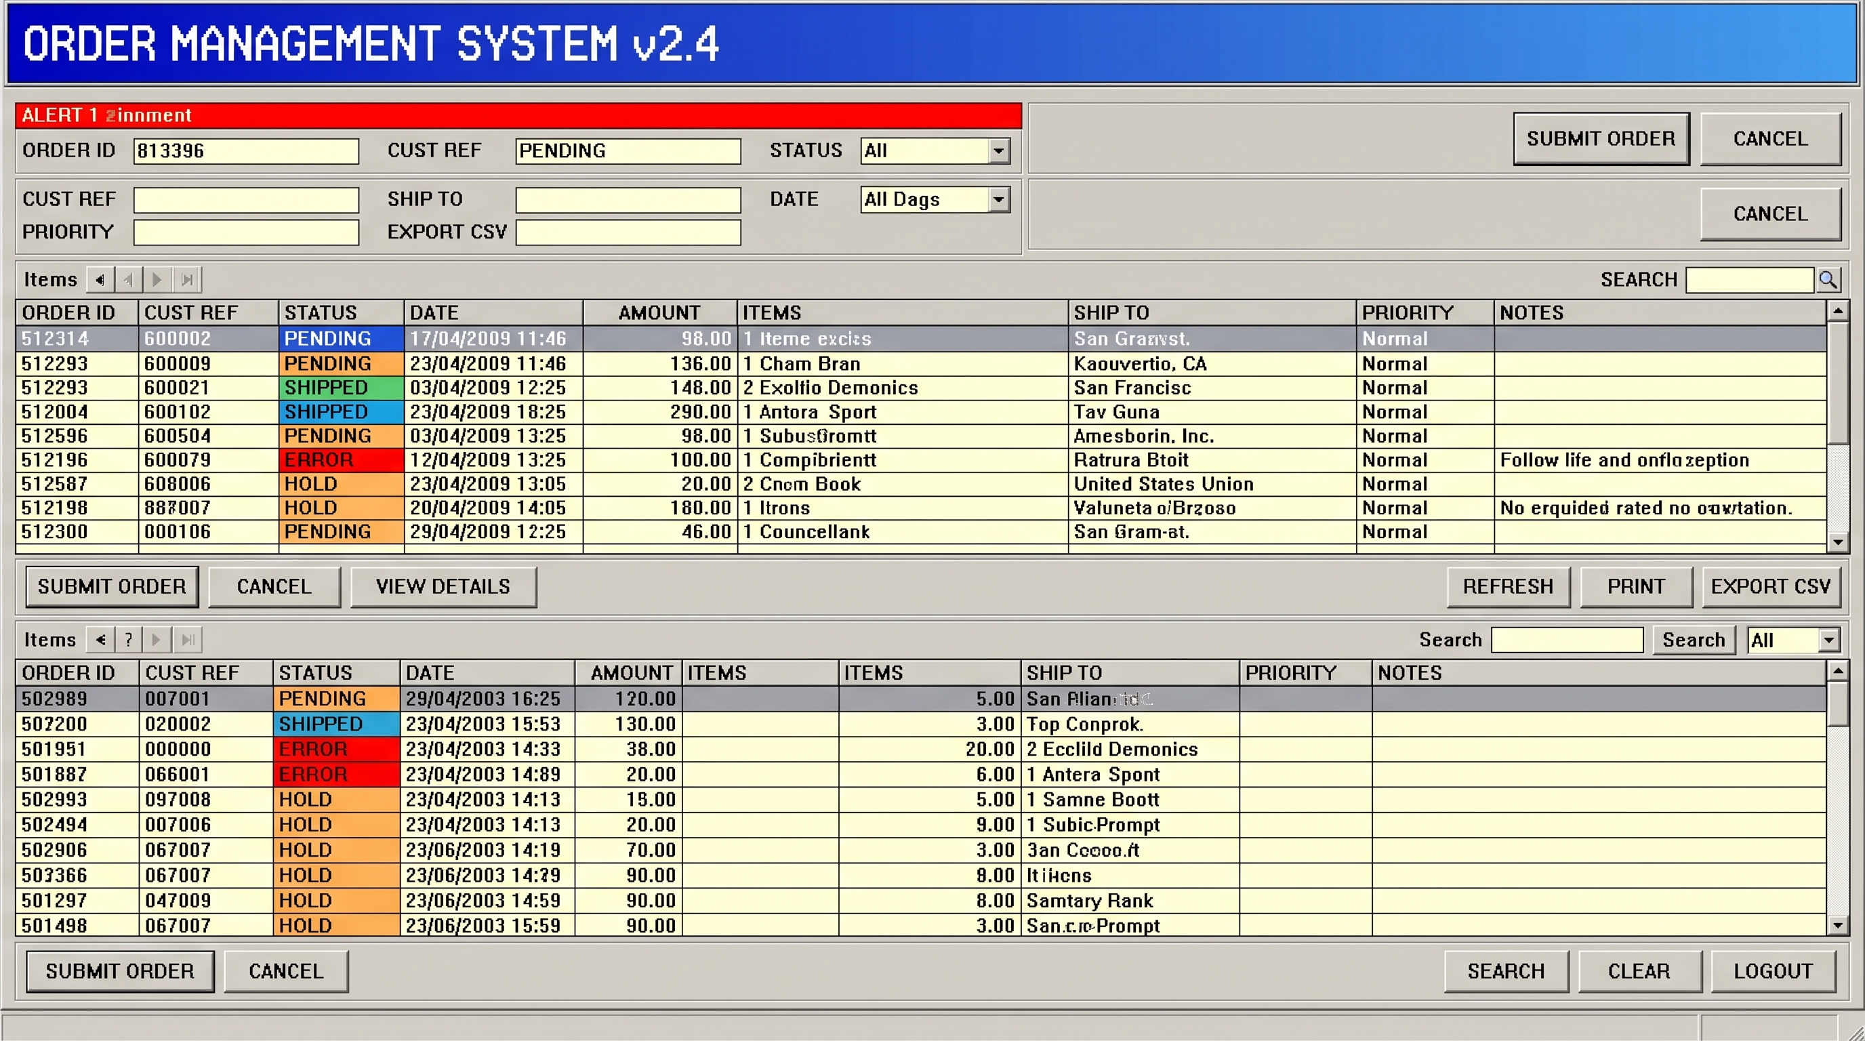Click the red ALERT 1 banner
This screenshot has height=1041, width=1865.
(x=518, y=115)
